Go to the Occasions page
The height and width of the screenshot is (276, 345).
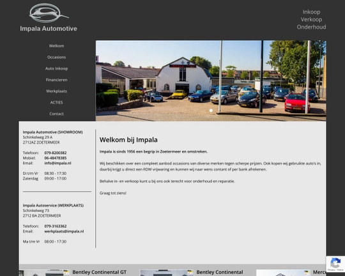point(57,57)
